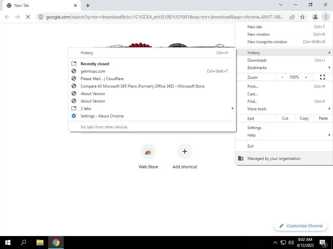Select Print... menu item
This screenshot has width=333, height=249.
point(284,86)
